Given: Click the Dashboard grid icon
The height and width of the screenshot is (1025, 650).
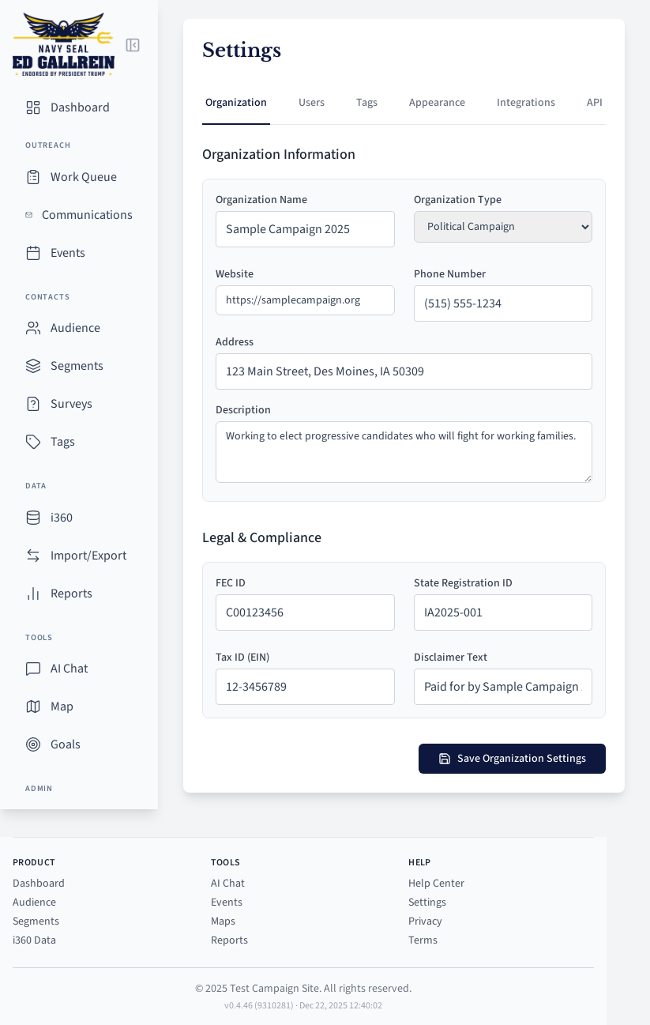Looking at the screenshot, I should [x=33, y=107].
